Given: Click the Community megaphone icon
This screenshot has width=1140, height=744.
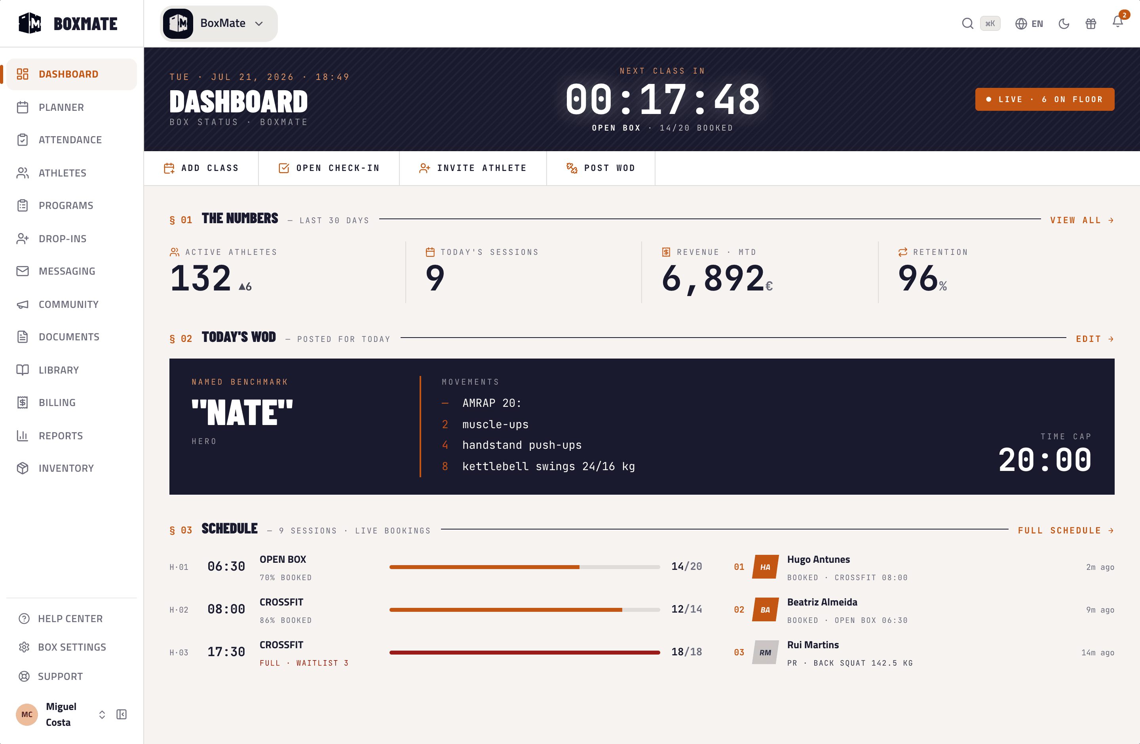Looking at the screenshot, I should click(x=23, y=304).
